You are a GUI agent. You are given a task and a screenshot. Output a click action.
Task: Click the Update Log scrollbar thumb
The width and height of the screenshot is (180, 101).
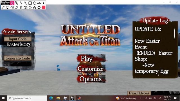[x=174, y=33]
